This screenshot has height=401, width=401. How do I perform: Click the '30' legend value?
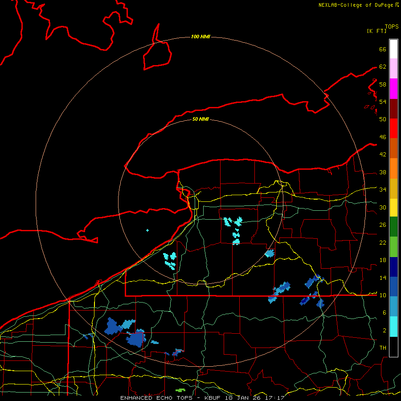click(383, 207)
